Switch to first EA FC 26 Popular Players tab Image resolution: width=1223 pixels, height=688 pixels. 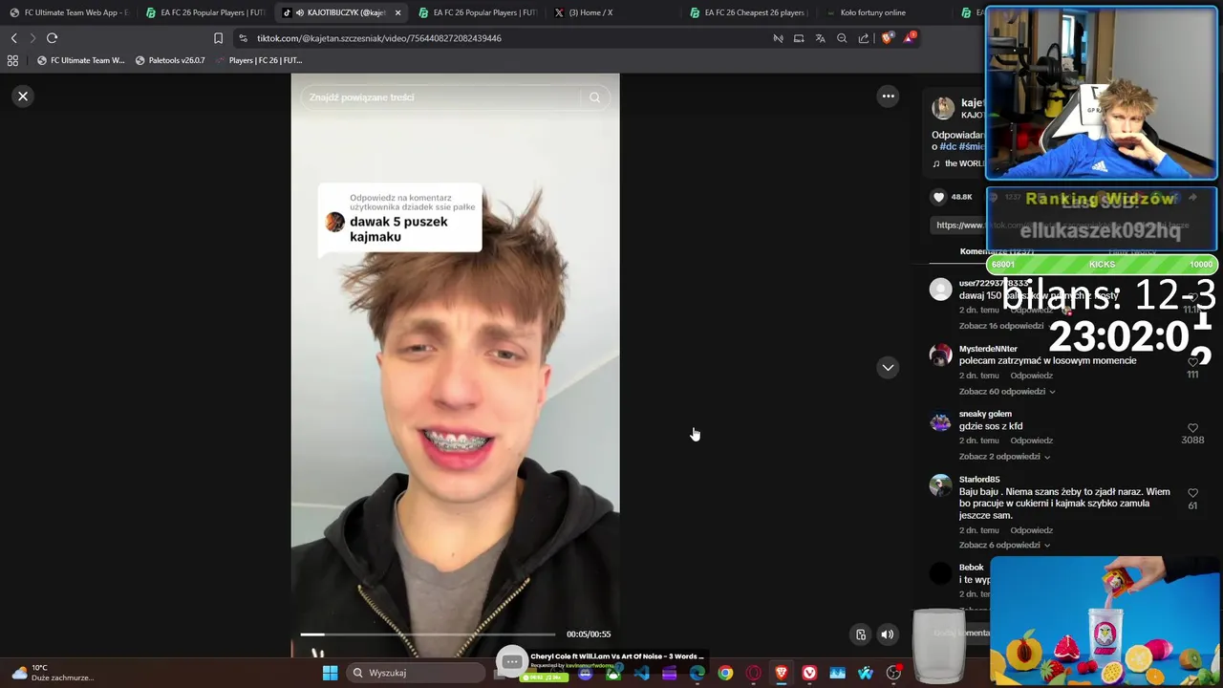(x=204, y=12)
